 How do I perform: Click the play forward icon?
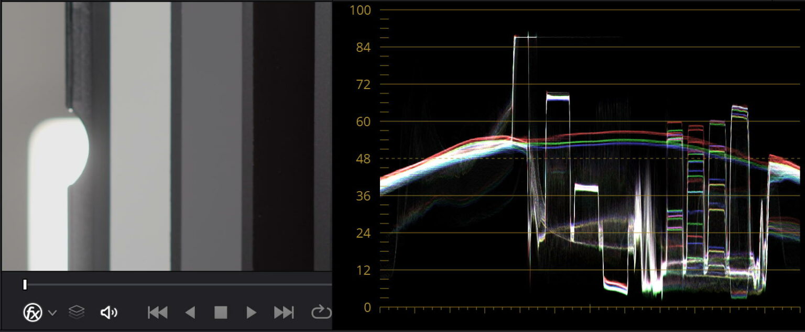(251, 312)
